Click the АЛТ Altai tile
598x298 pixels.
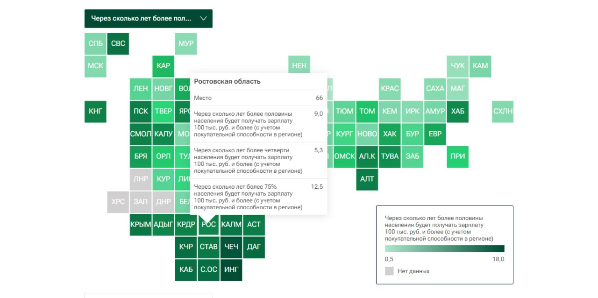pos(367,179)
